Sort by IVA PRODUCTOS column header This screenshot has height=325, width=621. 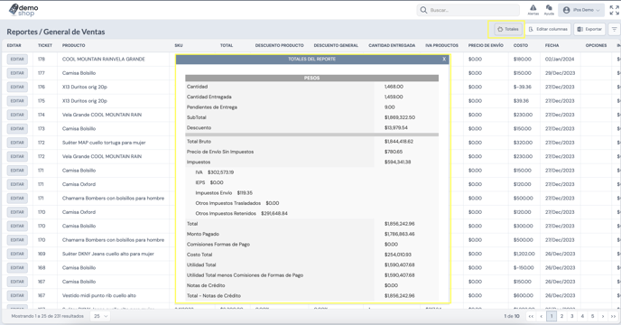pyautogui.click(x=441, y=45)
